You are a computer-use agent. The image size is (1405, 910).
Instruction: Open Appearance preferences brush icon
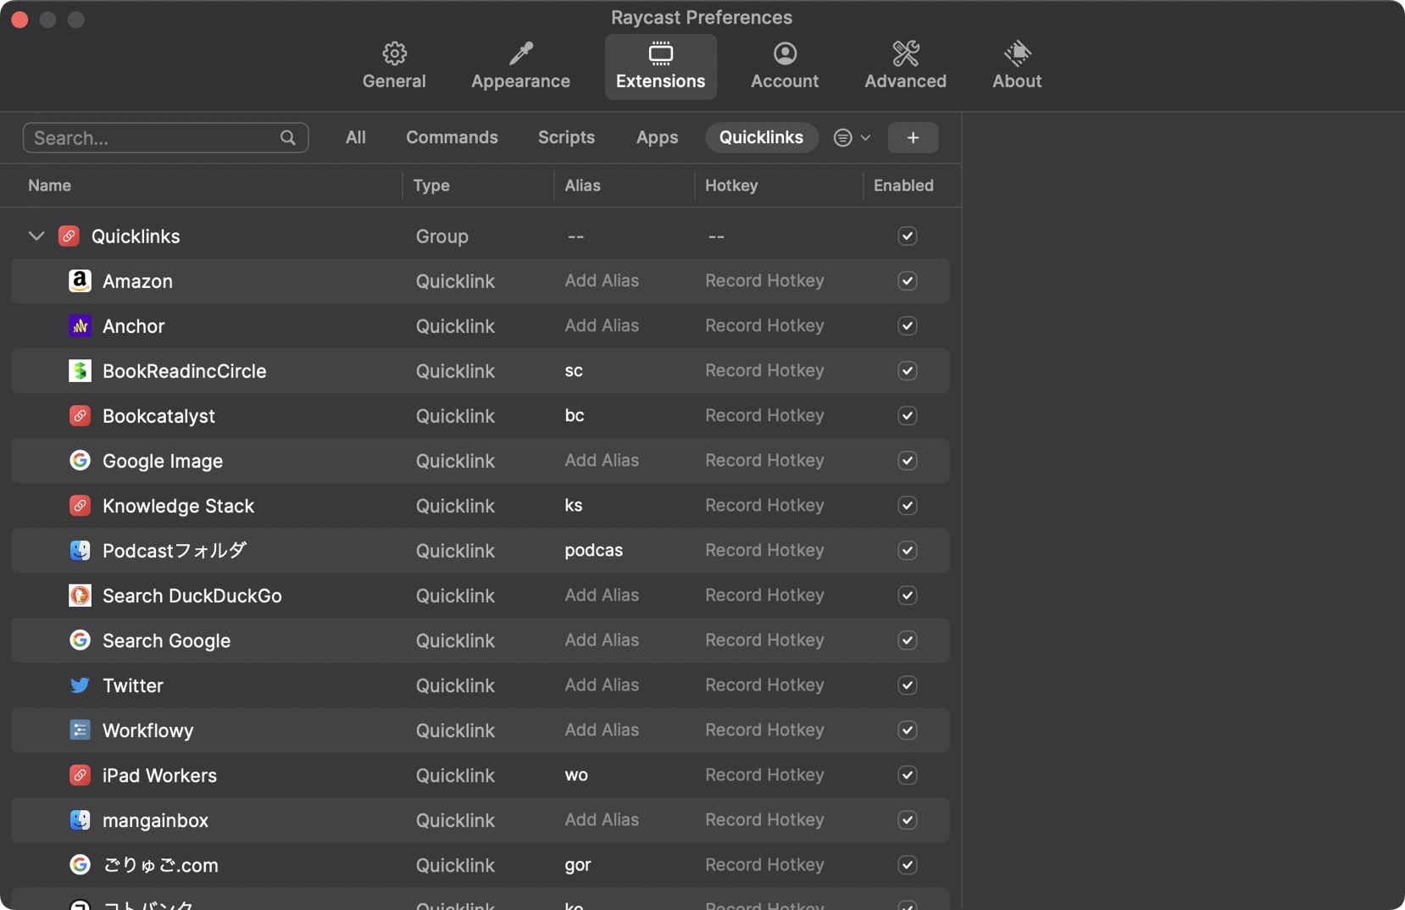pos(520,54)
